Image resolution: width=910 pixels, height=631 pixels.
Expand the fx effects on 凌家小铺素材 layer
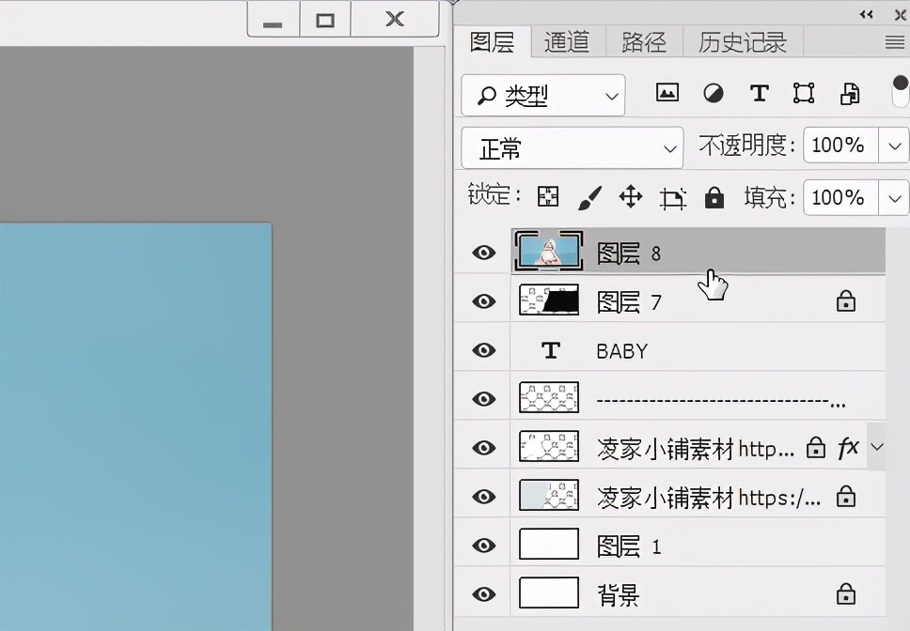tap(877, 448)
